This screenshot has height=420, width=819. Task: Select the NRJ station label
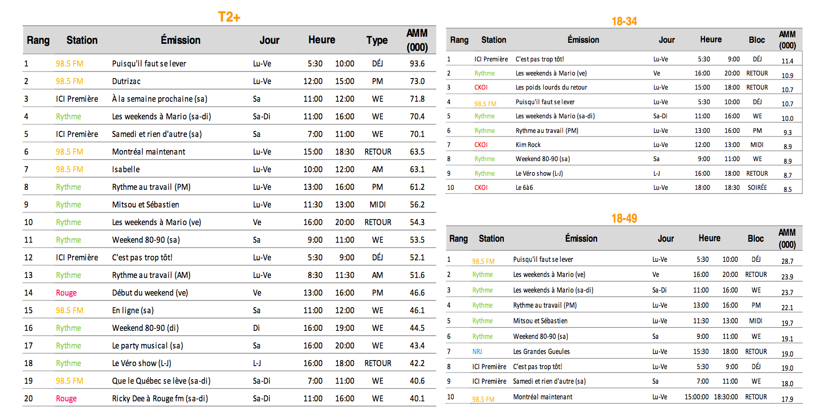point(477,352)
